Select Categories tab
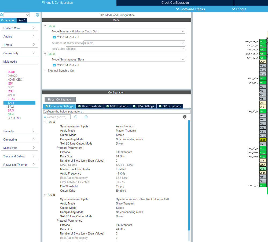This screenshot has height=242, width=268. tap(8, 20)
